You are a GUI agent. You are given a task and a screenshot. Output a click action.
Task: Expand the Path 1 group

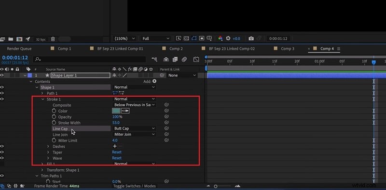pos(42,93)
